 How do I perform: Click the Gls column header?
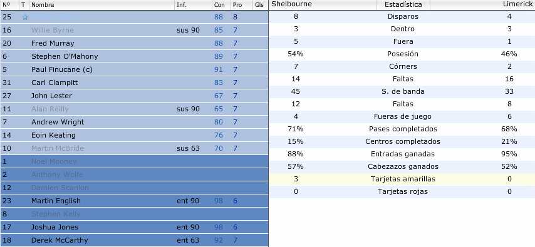pos(261,5)
